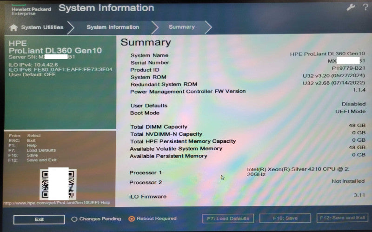Select the Serial Number row label
This screenshot has height=232, width=372.
[150, 63]
